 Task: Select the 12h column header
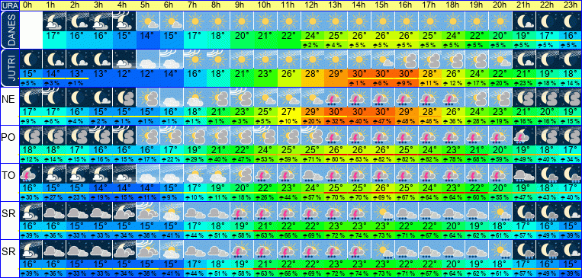click(311, 5)
